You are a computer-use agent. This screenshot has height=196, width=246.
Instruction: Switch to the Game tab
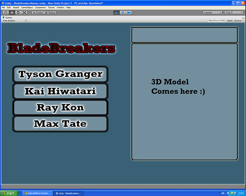tap(7, 18)
